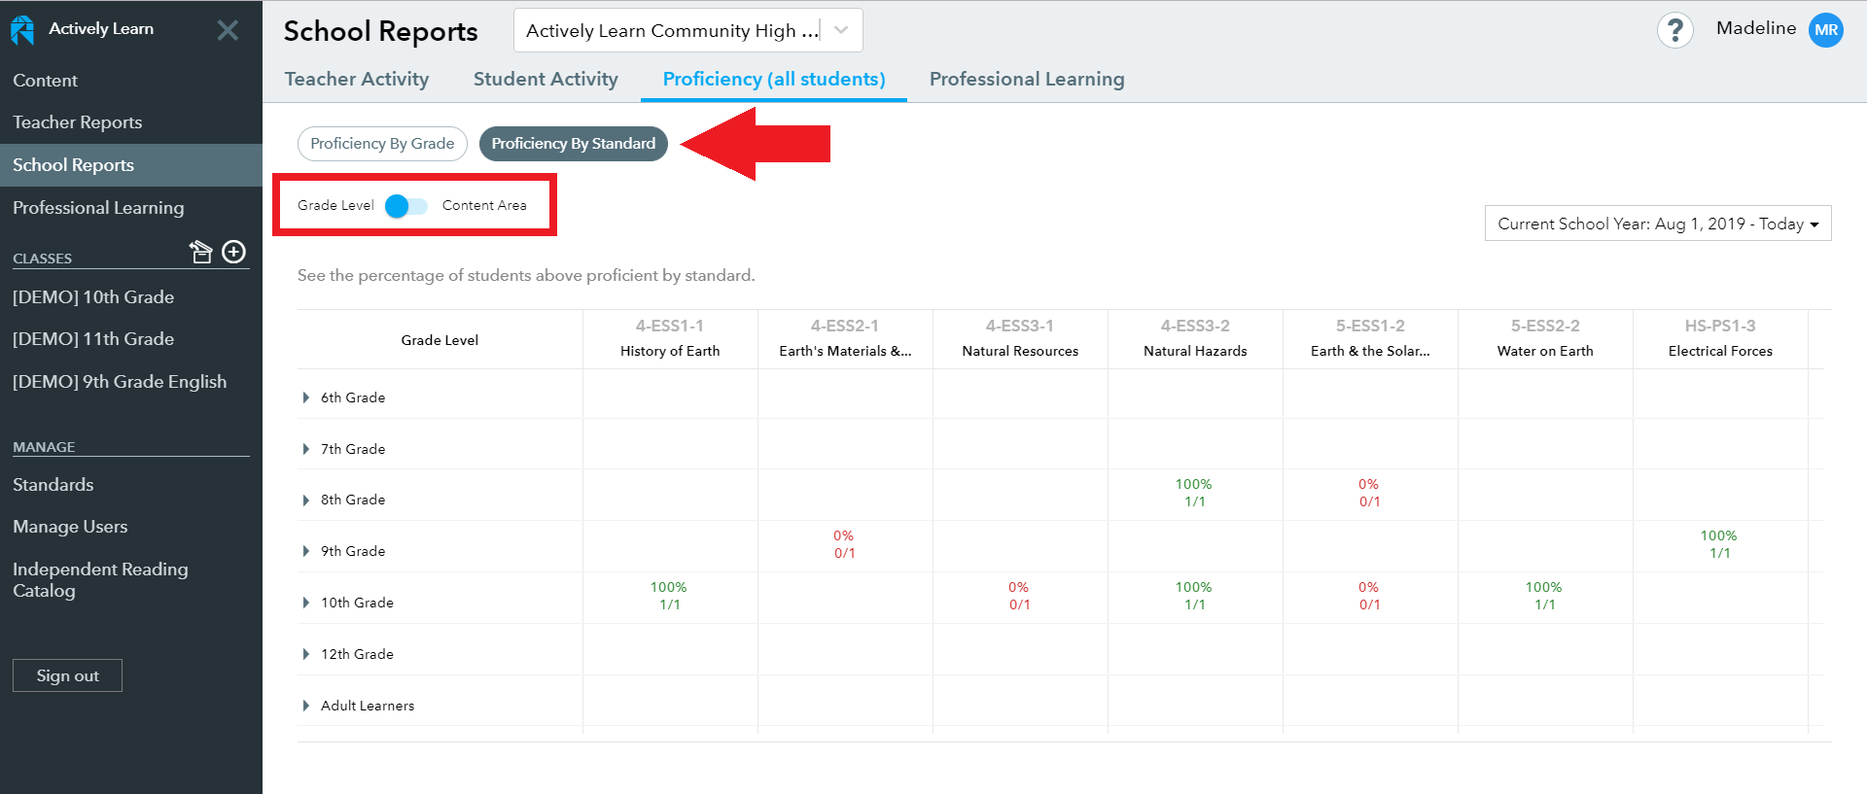Screen dimensions: 1867x794
Task: Open the Professional Learning tab
Action: pos(1027,80)
